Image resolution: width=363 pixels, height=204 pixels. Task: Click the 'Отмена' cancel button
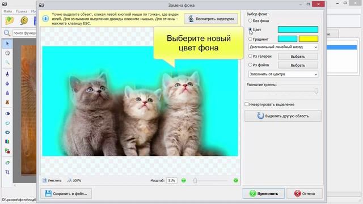(x=305, y=193)
